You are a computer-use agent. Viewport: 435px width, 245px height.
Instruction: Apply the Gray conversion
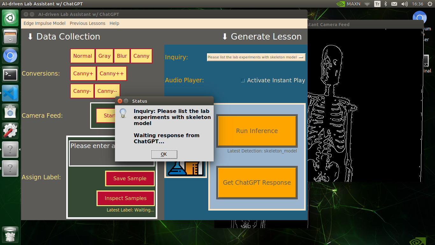click(104, 56)
